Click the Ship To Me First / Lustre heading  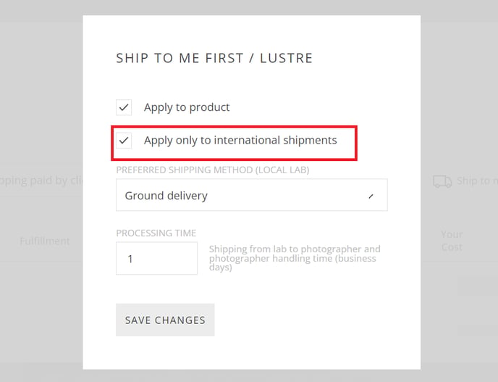pos(214,58)
